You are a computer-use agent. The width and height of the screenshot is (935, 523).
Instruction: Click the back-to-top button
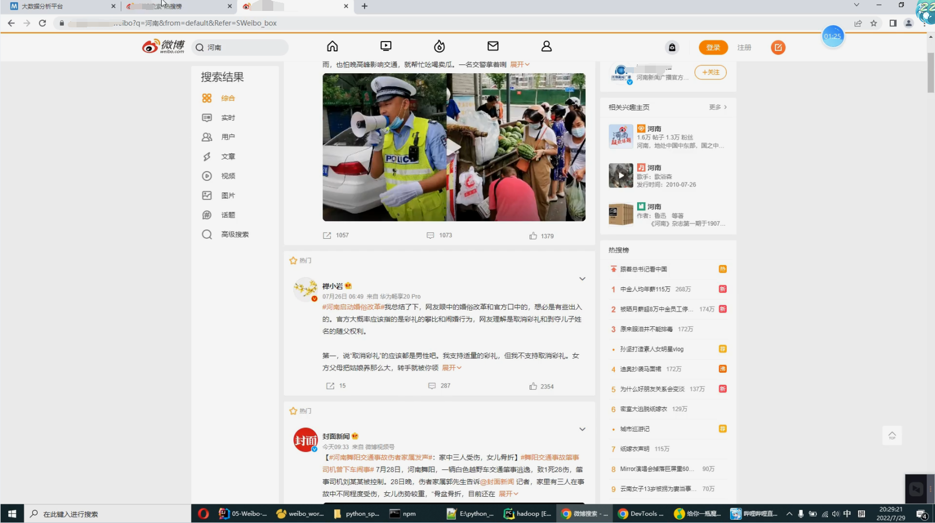point(892,436)
